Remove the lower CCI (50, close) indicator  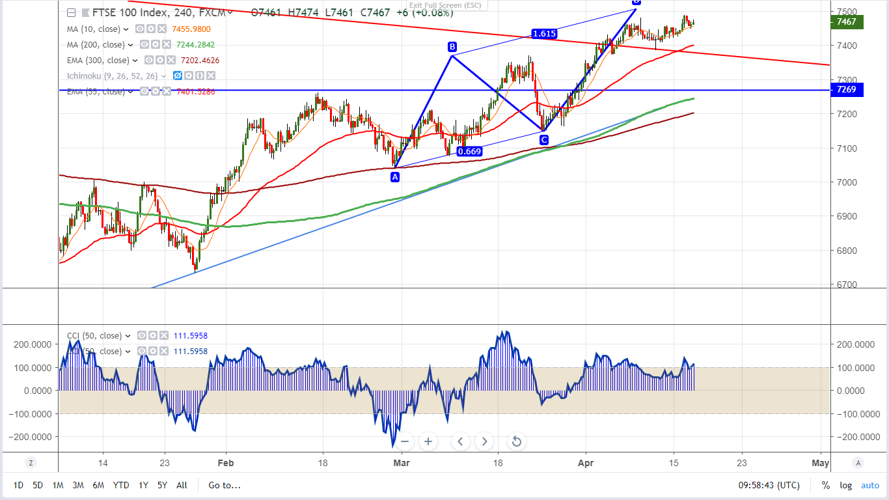[163, 351]
